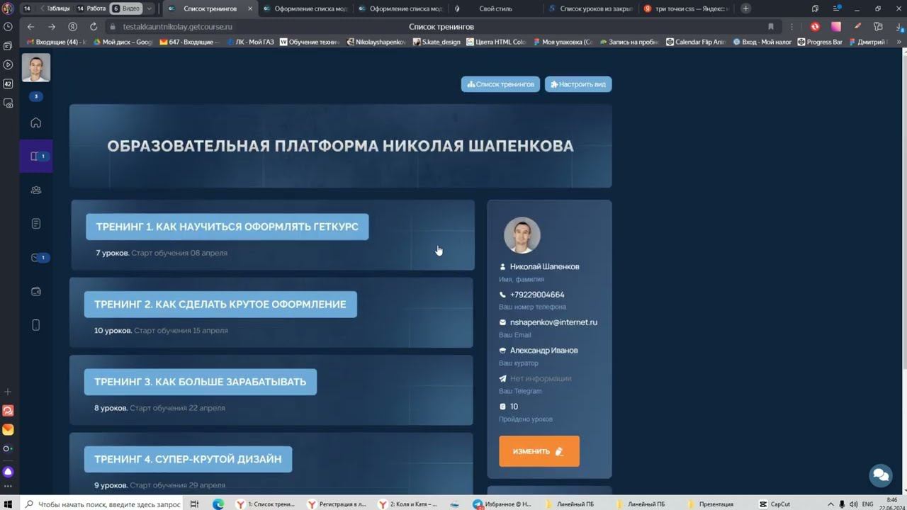Click the profile photo in the user card
This screenshot has height=510, width=907.
click(522, 235)
